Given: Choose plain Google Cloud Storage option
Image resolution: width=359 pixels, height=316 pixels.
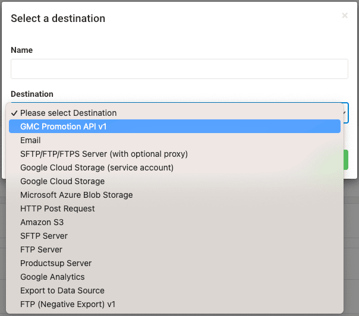Looking at the screenshot, I should click(175, 181).
